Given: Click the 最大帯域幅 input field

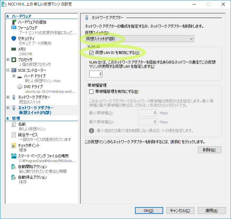Looking at the screenshot, I should 147,122.
